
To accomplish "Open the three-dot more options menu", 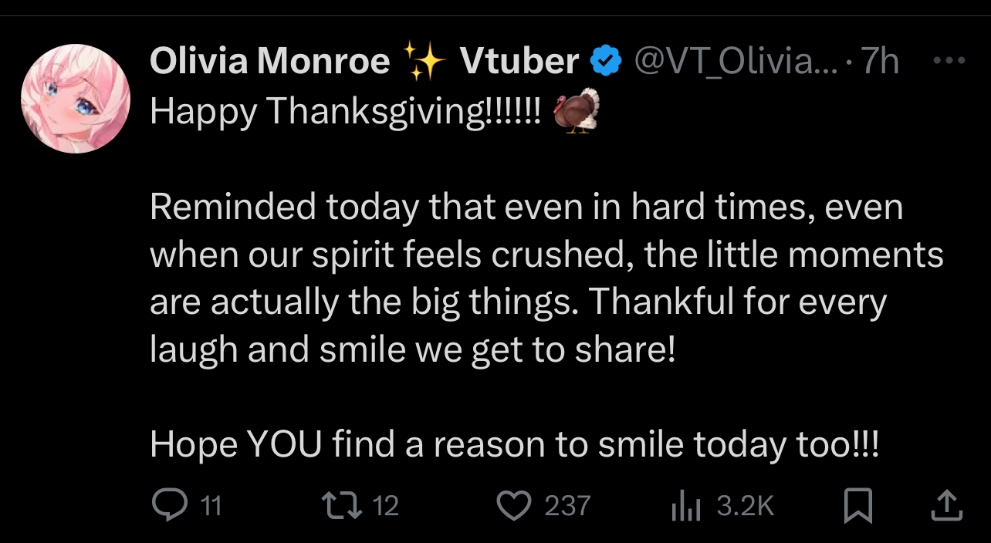I will [949, 60].
